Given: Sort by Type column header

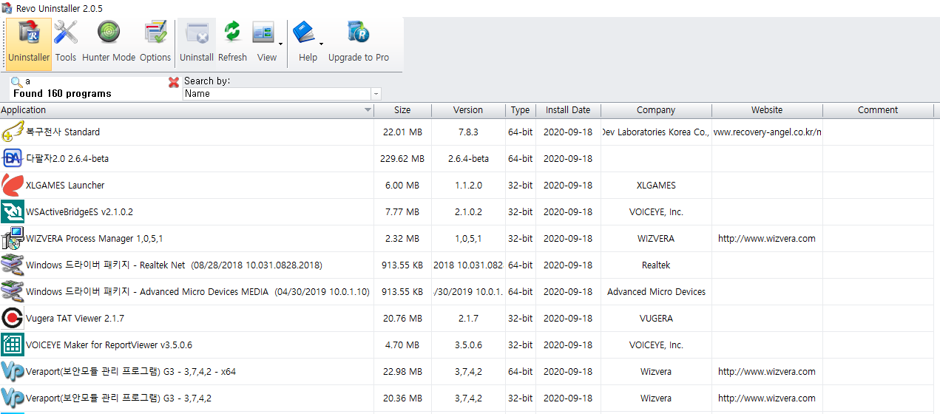Looking at the screenshot, I should click(521, 110).
